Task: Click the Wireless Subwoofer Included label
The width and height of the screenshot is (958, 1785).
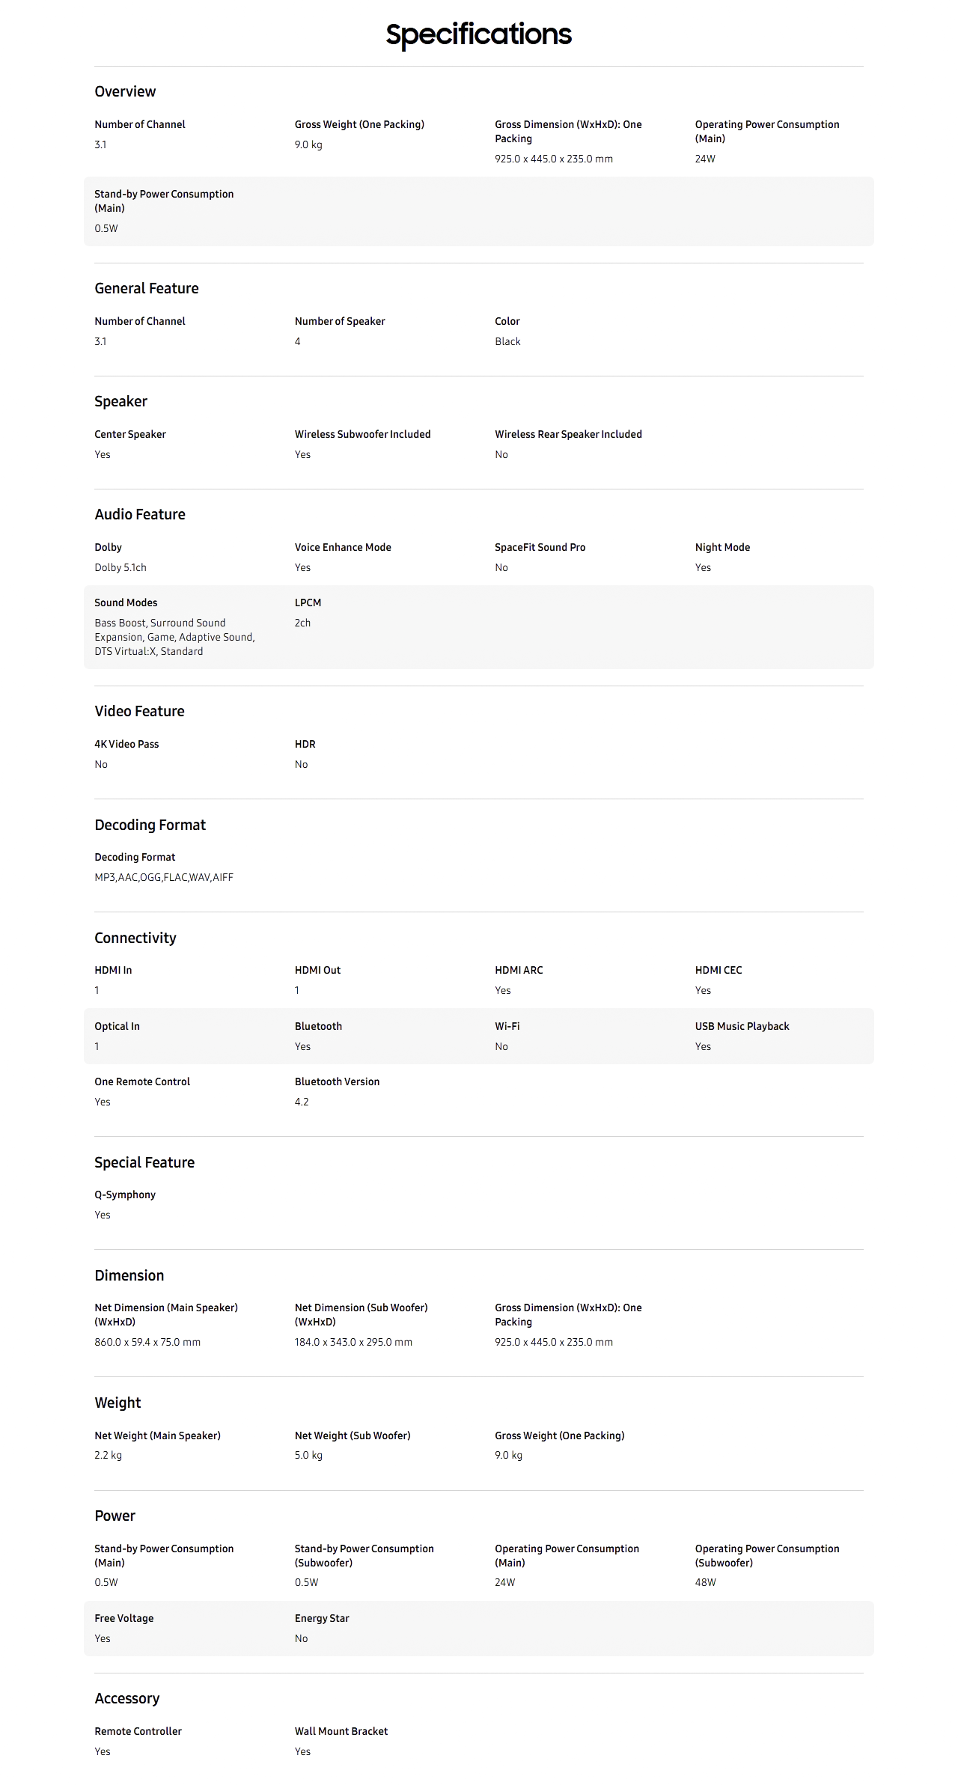Action: click(362, 434)
